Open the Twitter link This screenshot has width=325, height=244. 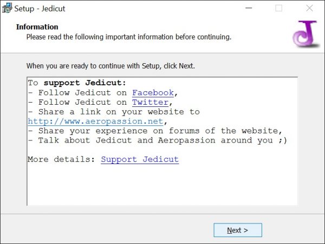point(150,102)
